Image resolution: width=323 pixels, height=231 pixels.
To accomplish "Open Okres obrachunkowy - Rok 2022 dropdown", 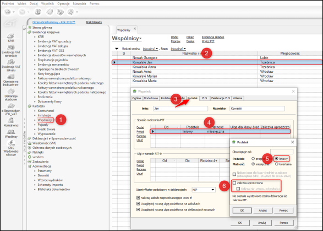I will [x=54, y=22].
